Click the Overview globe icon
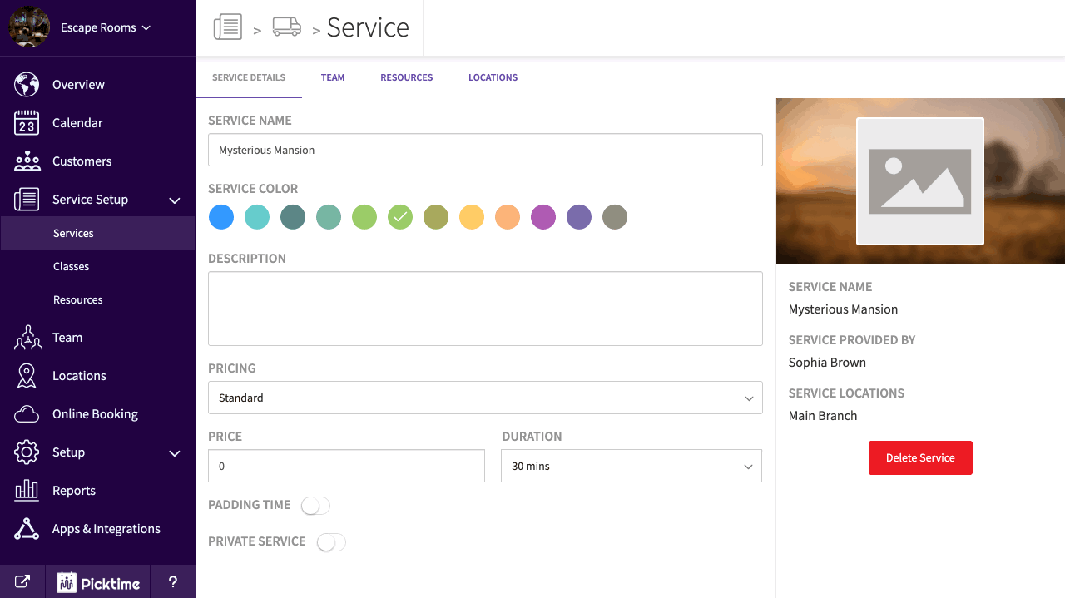1065x598 pixels. pos(27,85)
